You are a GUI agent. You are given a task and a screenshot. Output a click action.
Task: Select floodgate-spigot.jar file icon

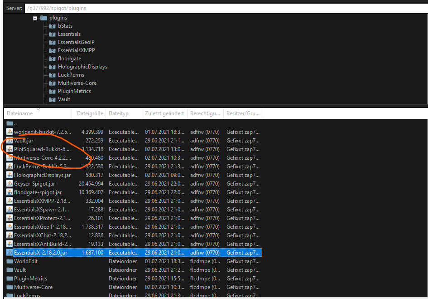[10, 192]
